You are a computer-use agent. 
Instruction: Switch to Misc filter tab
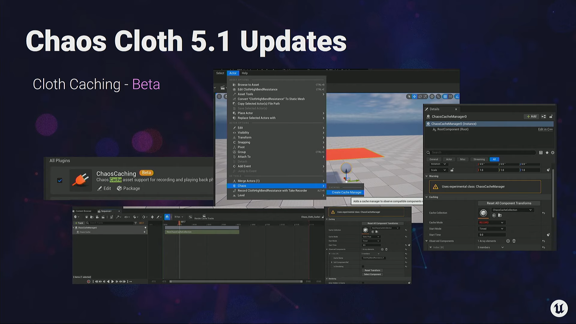[463, 159]
